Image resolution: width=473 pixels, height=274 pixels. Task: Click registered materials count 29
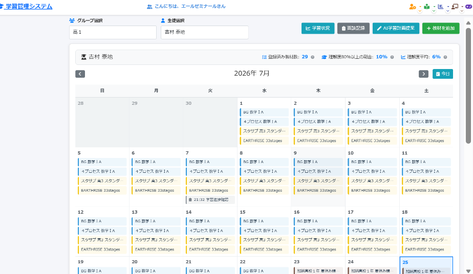305,57
